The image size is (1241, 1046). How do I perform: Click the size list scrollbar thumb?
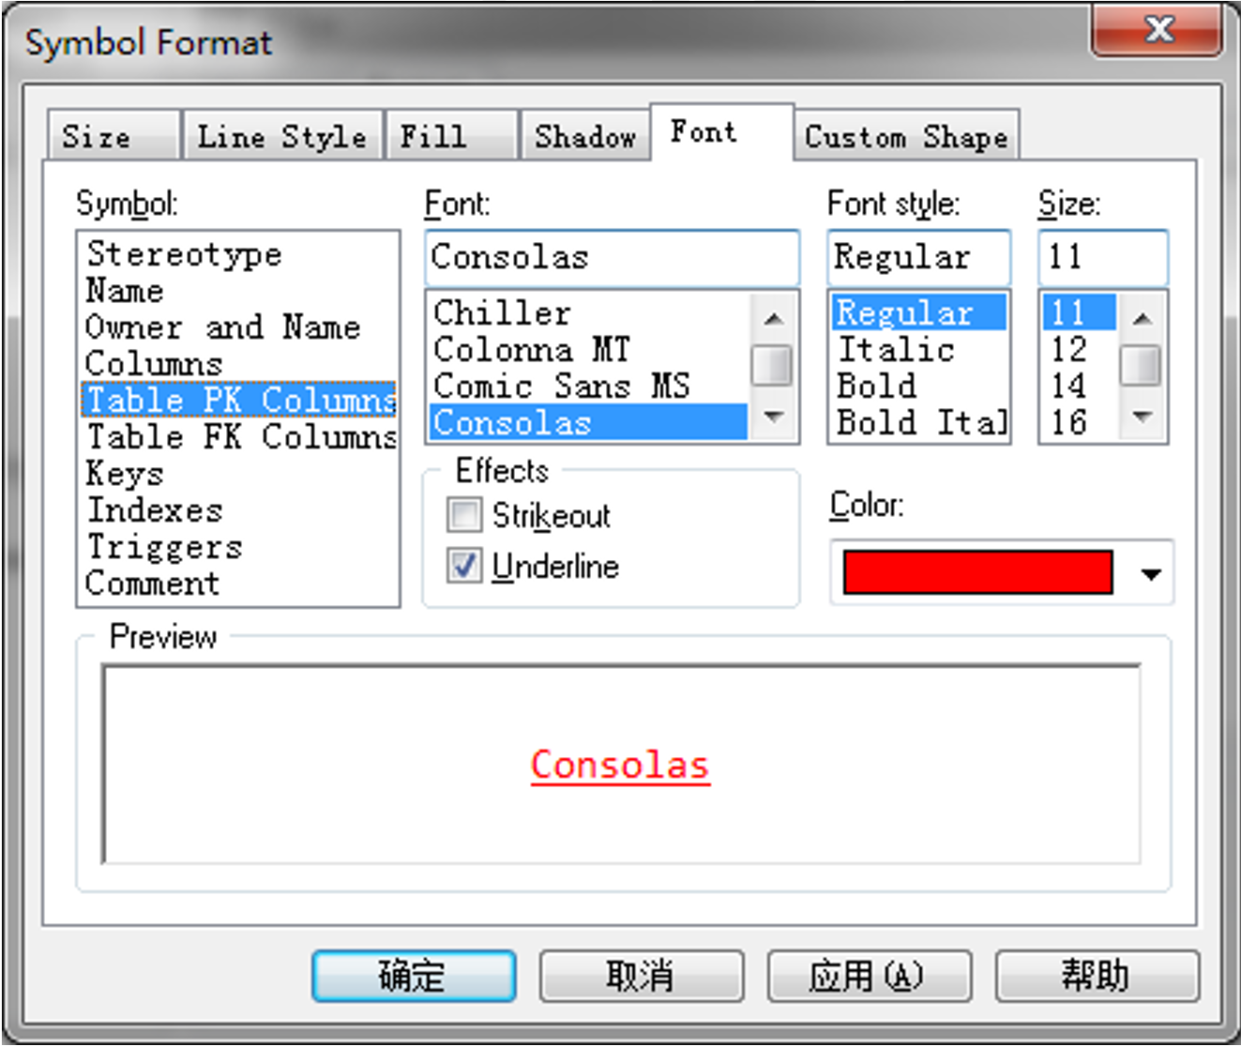1142,365
